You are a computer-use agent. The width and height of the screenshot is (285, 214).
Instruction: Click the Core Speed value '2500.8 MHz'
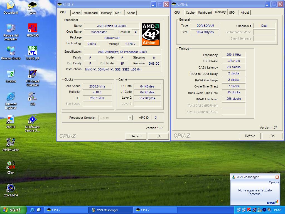(97, 86)
